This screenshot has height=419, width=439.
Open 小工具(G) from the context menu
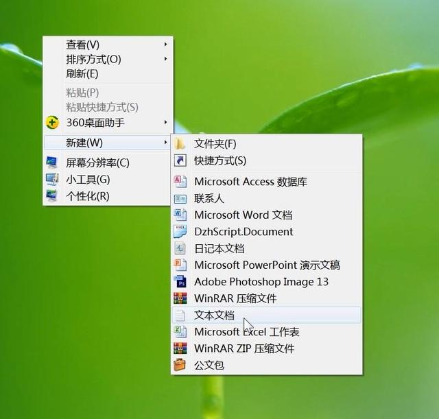(108, 180)
